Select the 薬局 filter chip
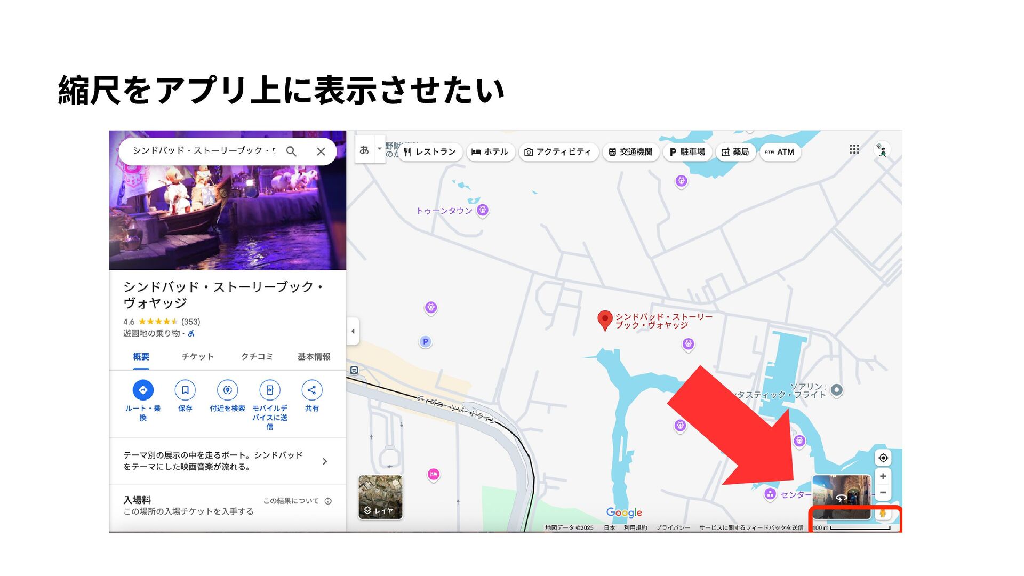Image resolution: width=1024 pixels, height=576 pixels. click(x=735, y=152)
